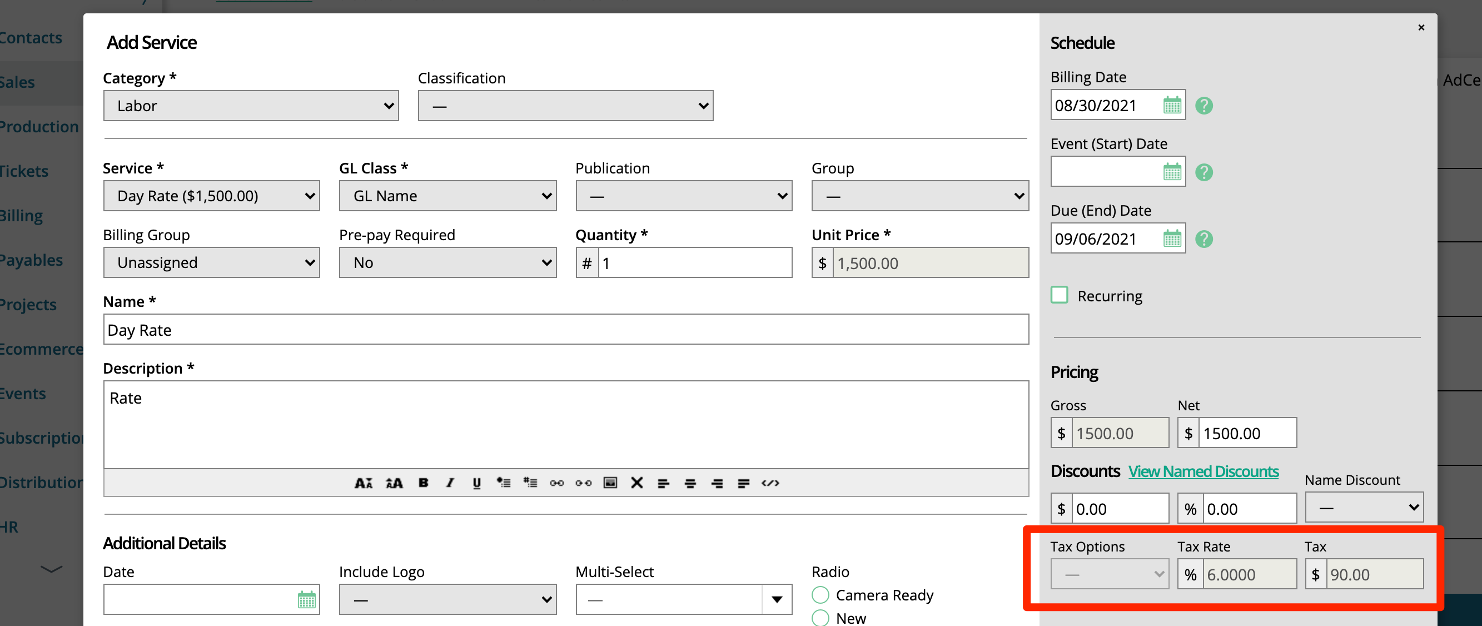Open the Name Discount dropdown
The image size is (1482, 626).
1364,508
